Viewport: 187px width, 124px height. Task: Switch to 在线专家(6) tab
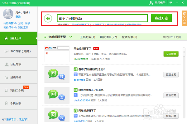coord(129,37)
